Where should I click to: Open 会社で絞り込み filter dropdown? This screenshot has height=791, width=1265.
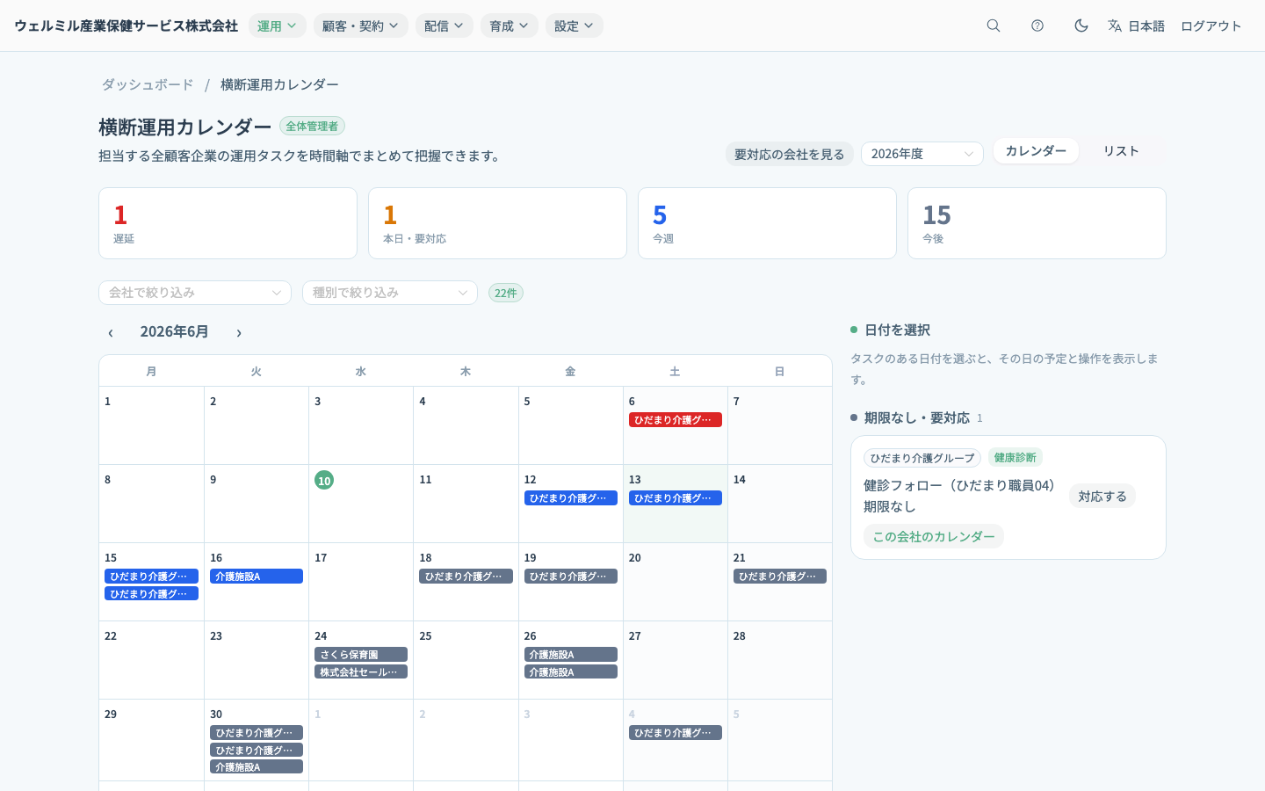click(194, 293)
